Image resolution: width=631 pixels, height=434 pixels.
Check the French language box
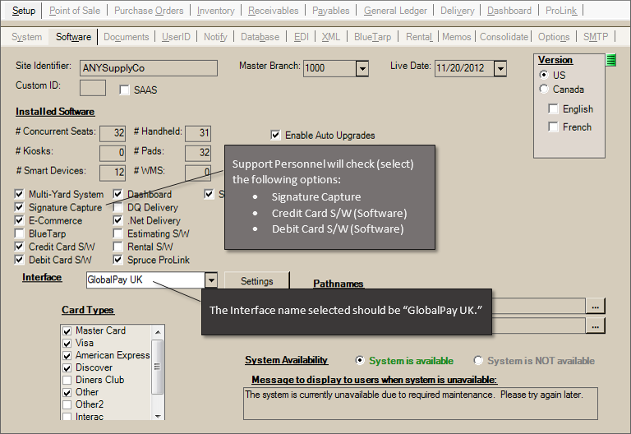pos(553,127)
